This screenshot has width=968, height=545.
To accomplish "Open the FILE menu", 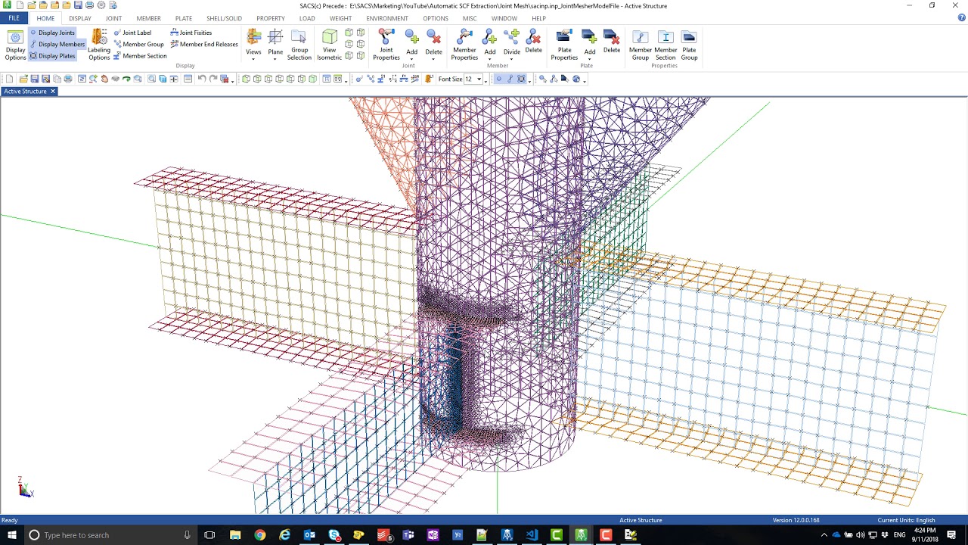I will pyautogui.click(x=14, y=18).
